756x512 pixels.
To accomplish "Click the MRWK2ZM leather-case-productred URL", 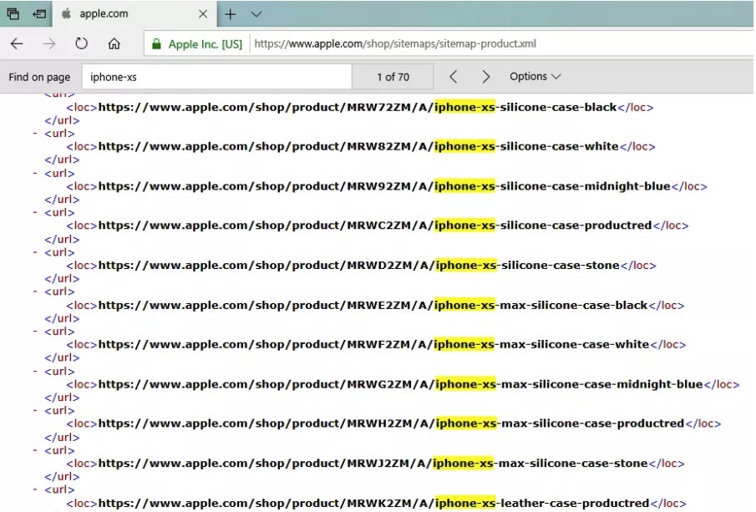I will pyautogui.click(x=373, y=504).
